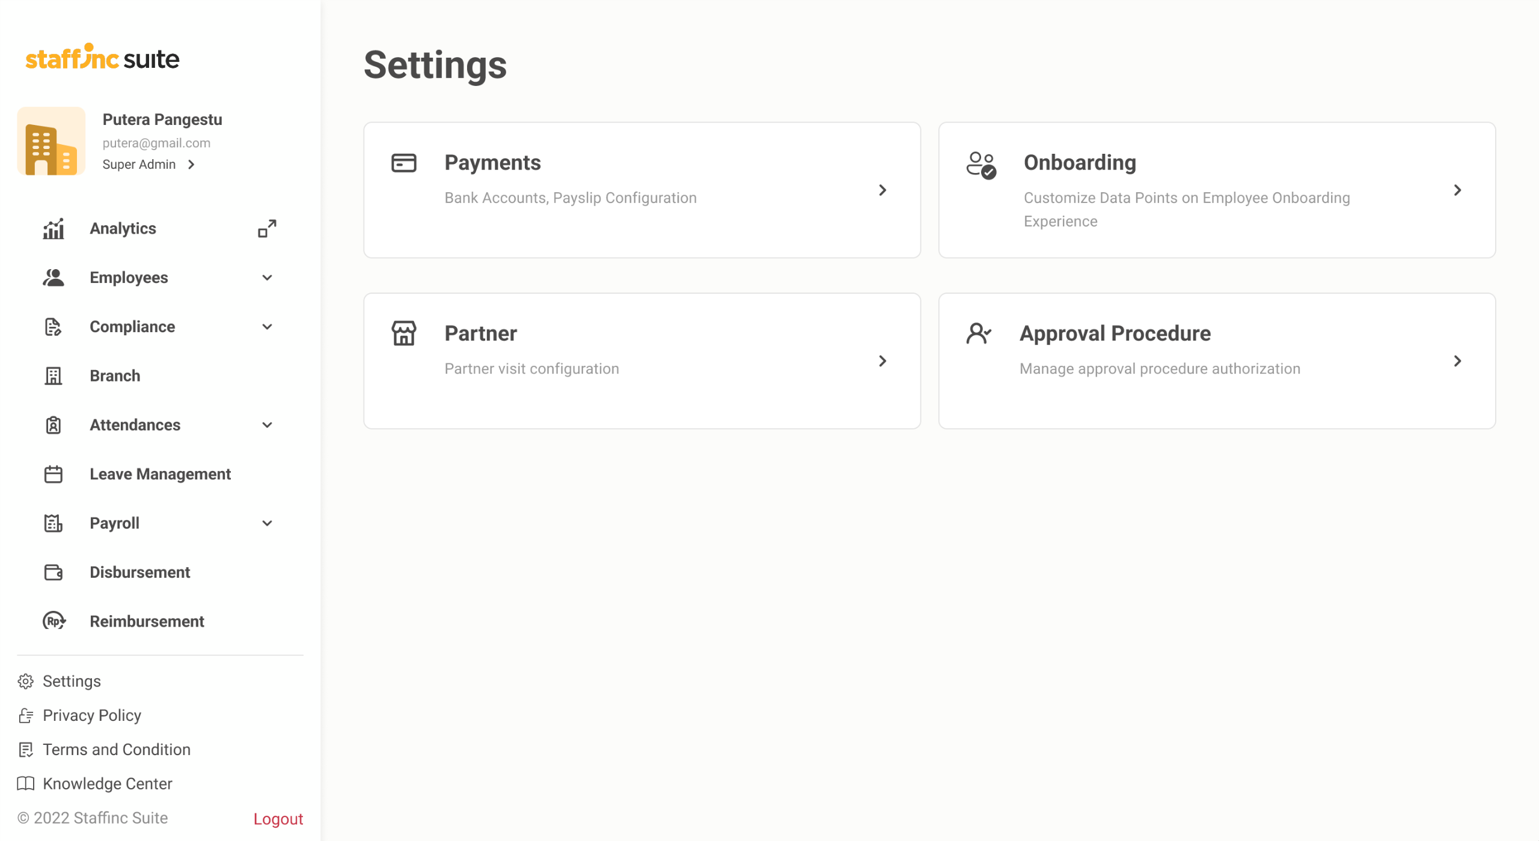Expand the Attendances submenu chevron

coord(267,425)
